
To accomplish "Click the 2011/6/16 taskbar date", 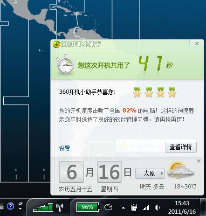I will pyautogui.click(x=182, y=212).
